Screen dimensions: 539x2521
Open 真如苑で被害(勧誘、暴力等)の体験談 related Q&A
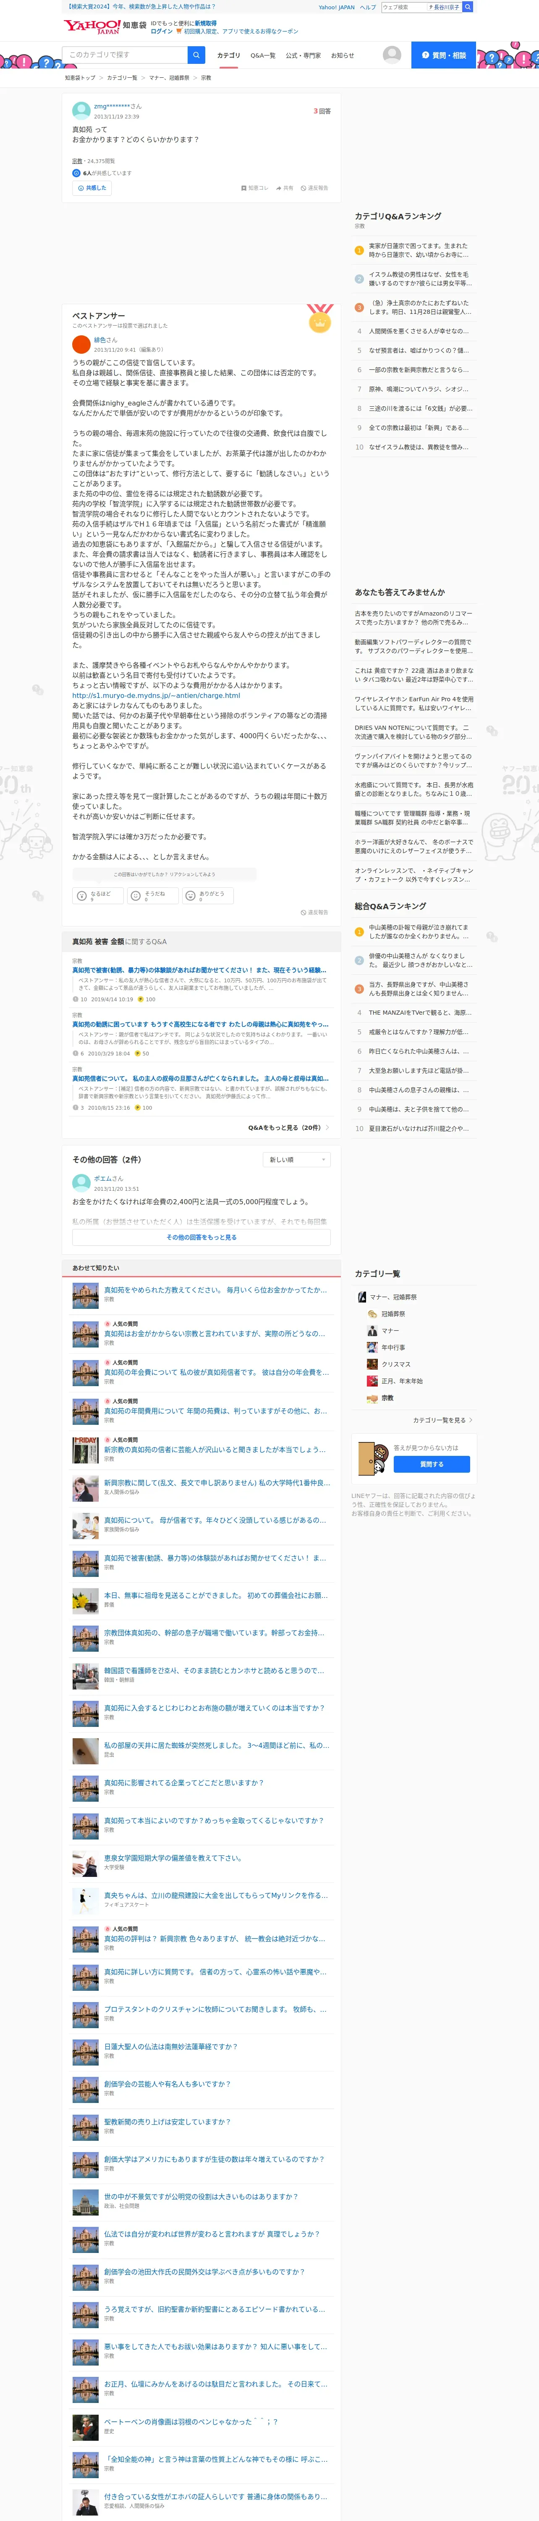[199, 970]
